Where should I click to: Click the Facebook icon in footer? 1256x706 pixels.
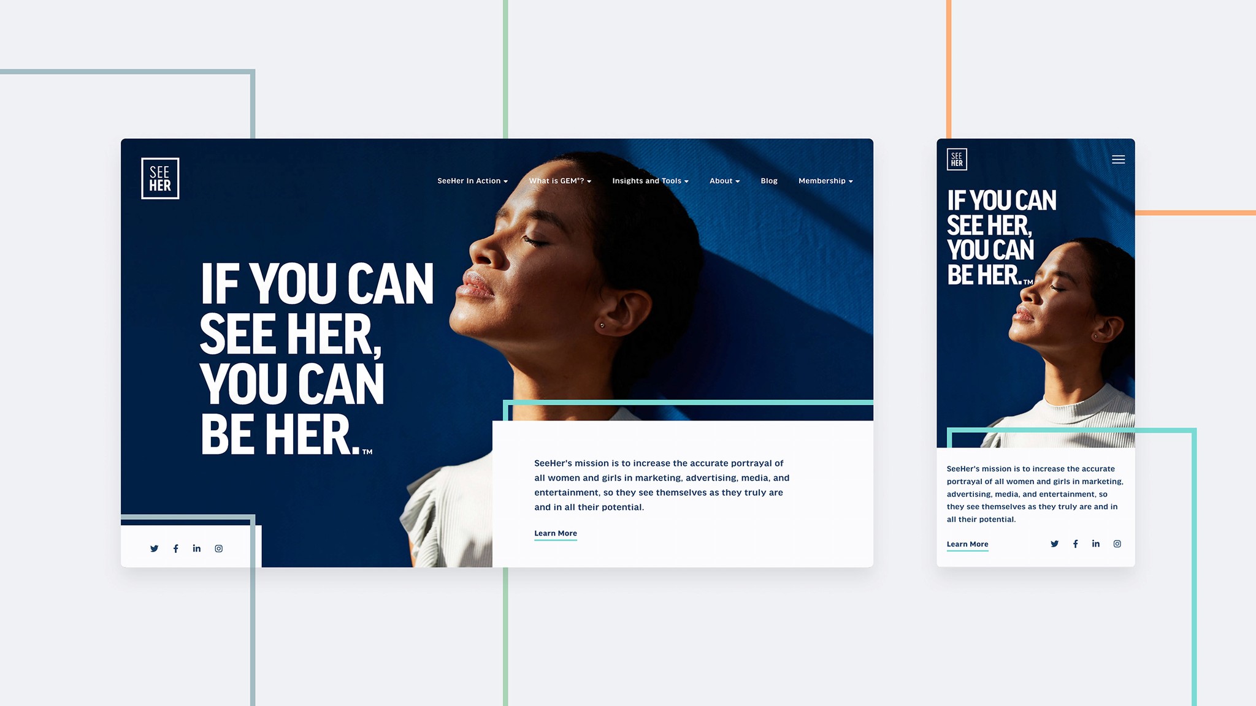click(x=176, y=548)
